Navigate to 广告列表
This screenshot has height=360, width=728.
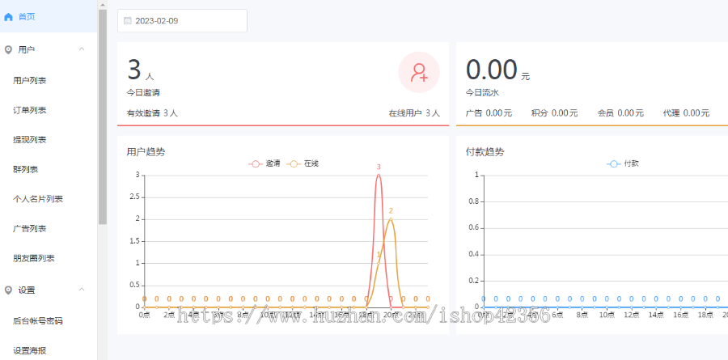point(30,228)
